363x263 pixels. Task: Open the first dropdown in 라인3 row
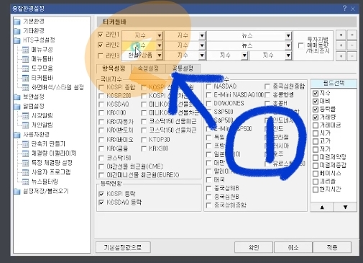[x=160, y=55]
